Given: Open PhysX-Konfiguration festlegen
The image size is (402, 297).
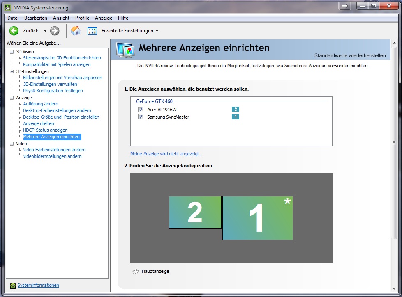Looking at the screenshot, I should tap(53, 91).
